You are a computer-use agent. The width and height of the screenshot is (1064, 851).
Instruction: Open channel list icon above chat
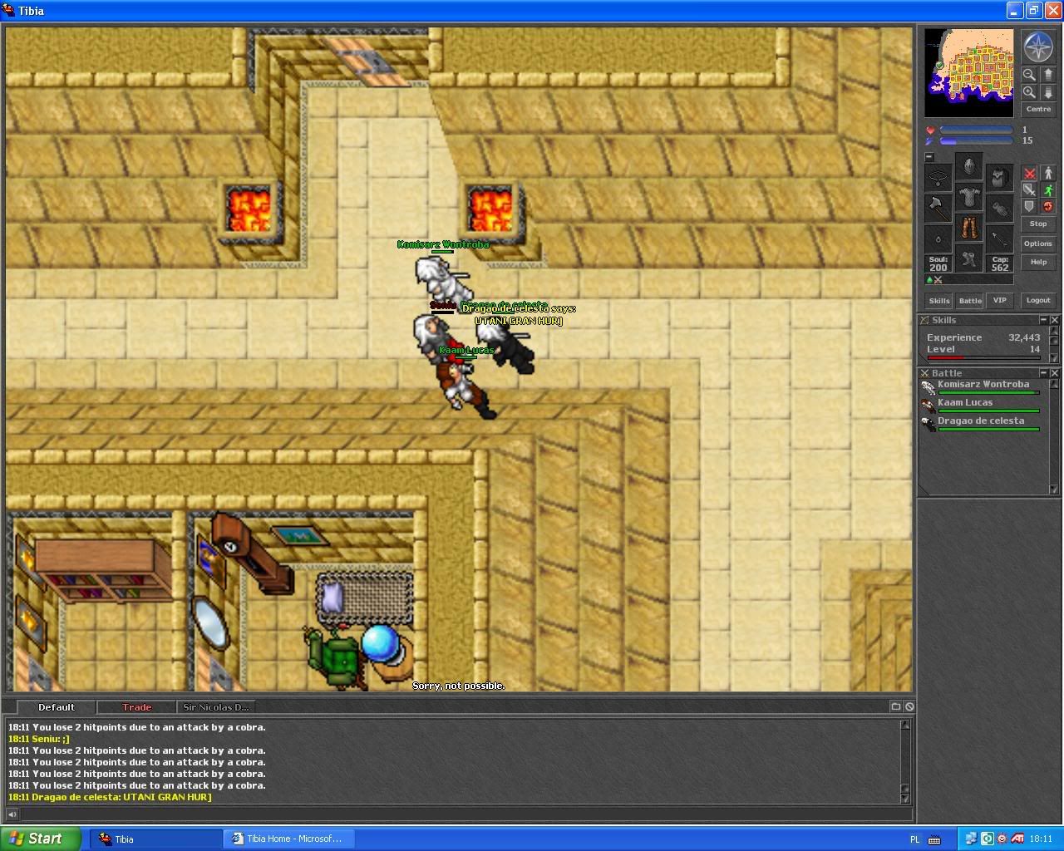pyautogui.click(x=896, y=706)
